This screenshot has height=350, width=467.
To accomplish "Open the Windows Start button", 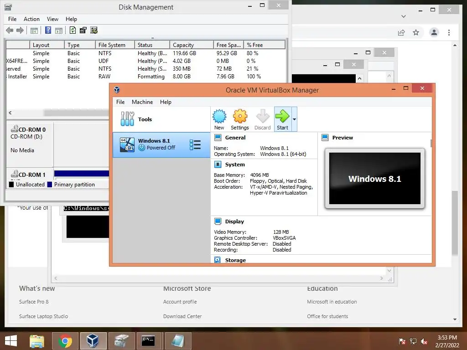I will (11, 341).
